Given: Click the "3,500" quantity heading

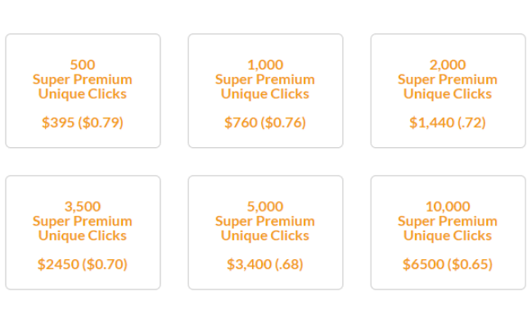Looking at the screenshot, I should pyautogui.click(x=83, y=206).
